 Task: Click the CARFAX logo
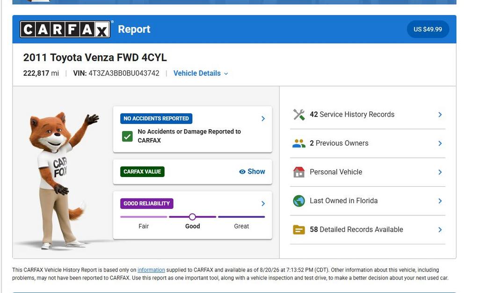[x=65, y=29]
